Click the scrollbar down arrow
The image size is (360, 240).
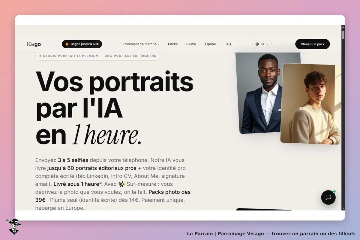[x=343, y=208]
